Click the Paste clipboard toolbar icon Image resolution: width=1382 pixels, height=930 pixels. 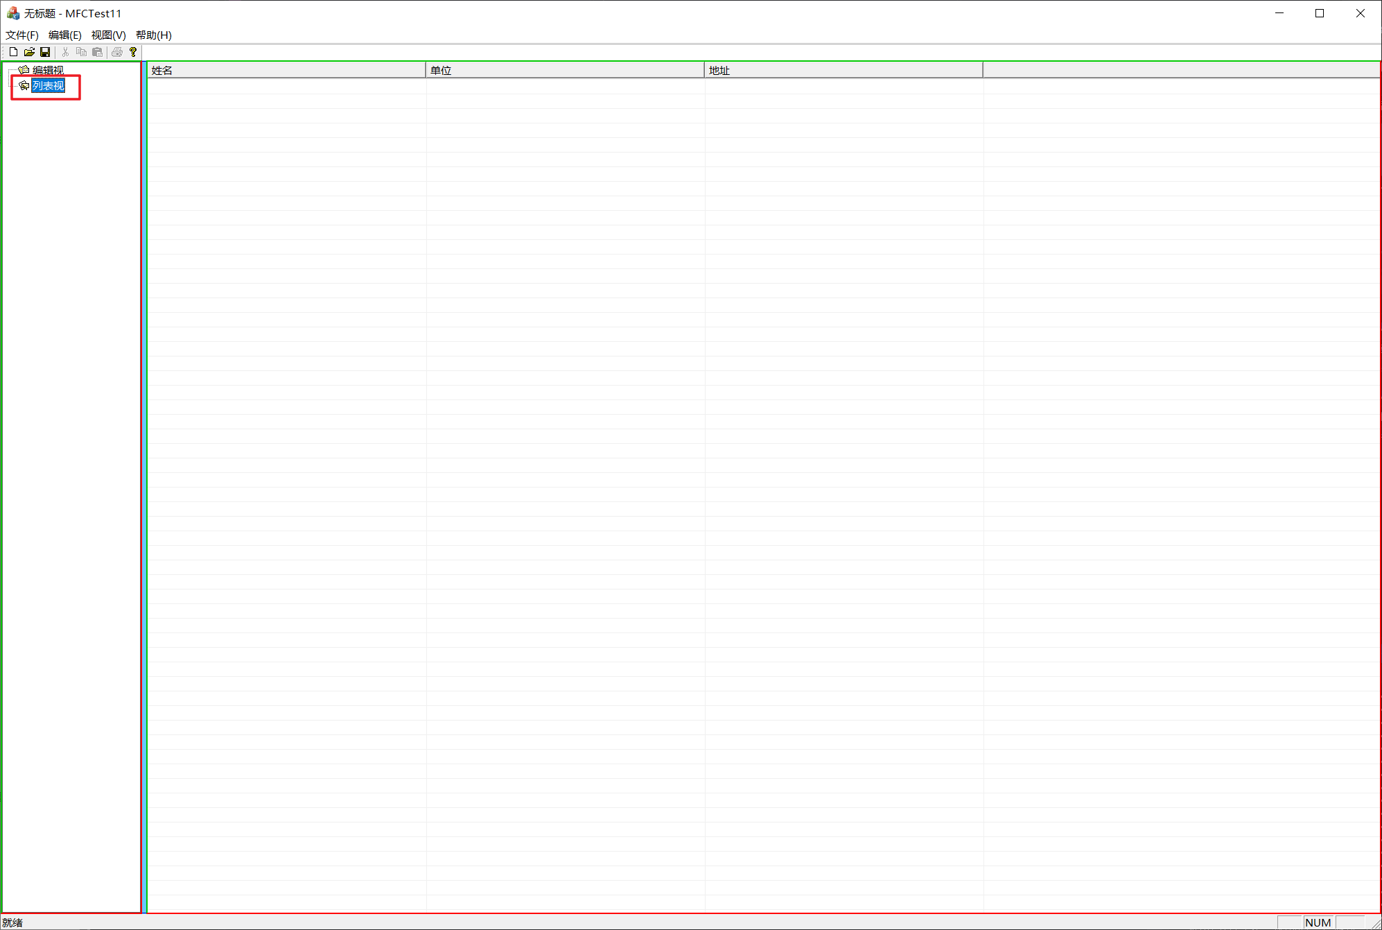pos(97,52)
